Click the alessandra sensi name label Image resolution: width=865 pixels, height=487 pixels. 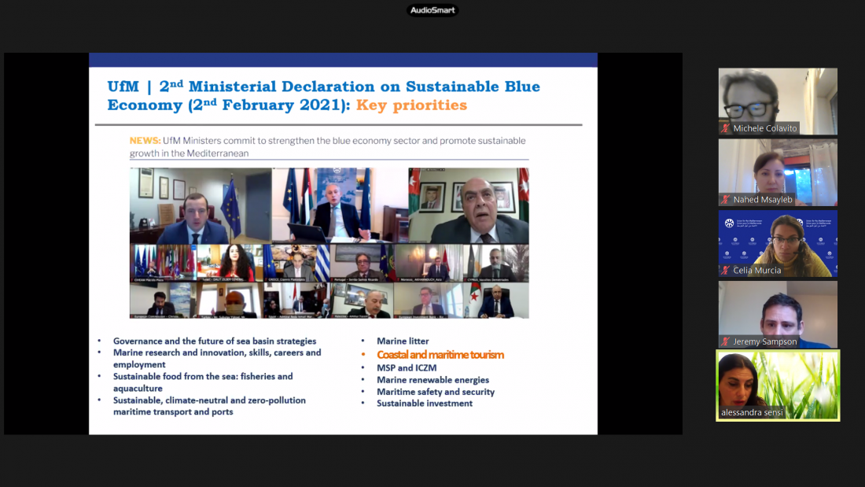tap(752, 412)
